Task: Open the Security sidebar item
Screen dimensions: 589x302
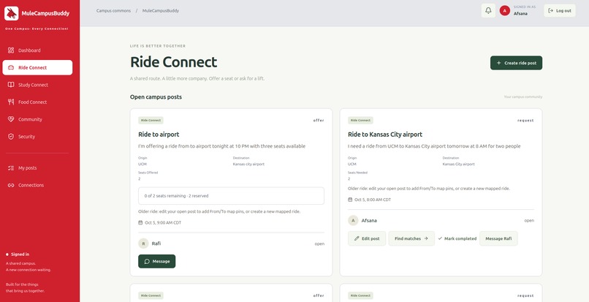Action: pos(37,137)
